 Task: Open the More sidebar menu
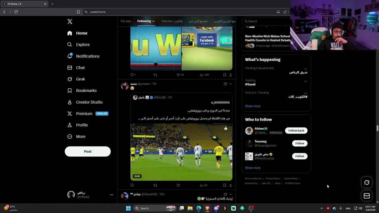(76, 137)
